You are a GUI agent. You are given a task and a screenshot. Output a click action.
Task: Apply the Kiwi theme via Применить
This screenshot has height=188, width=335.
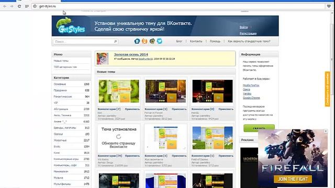tap(132, 109)
